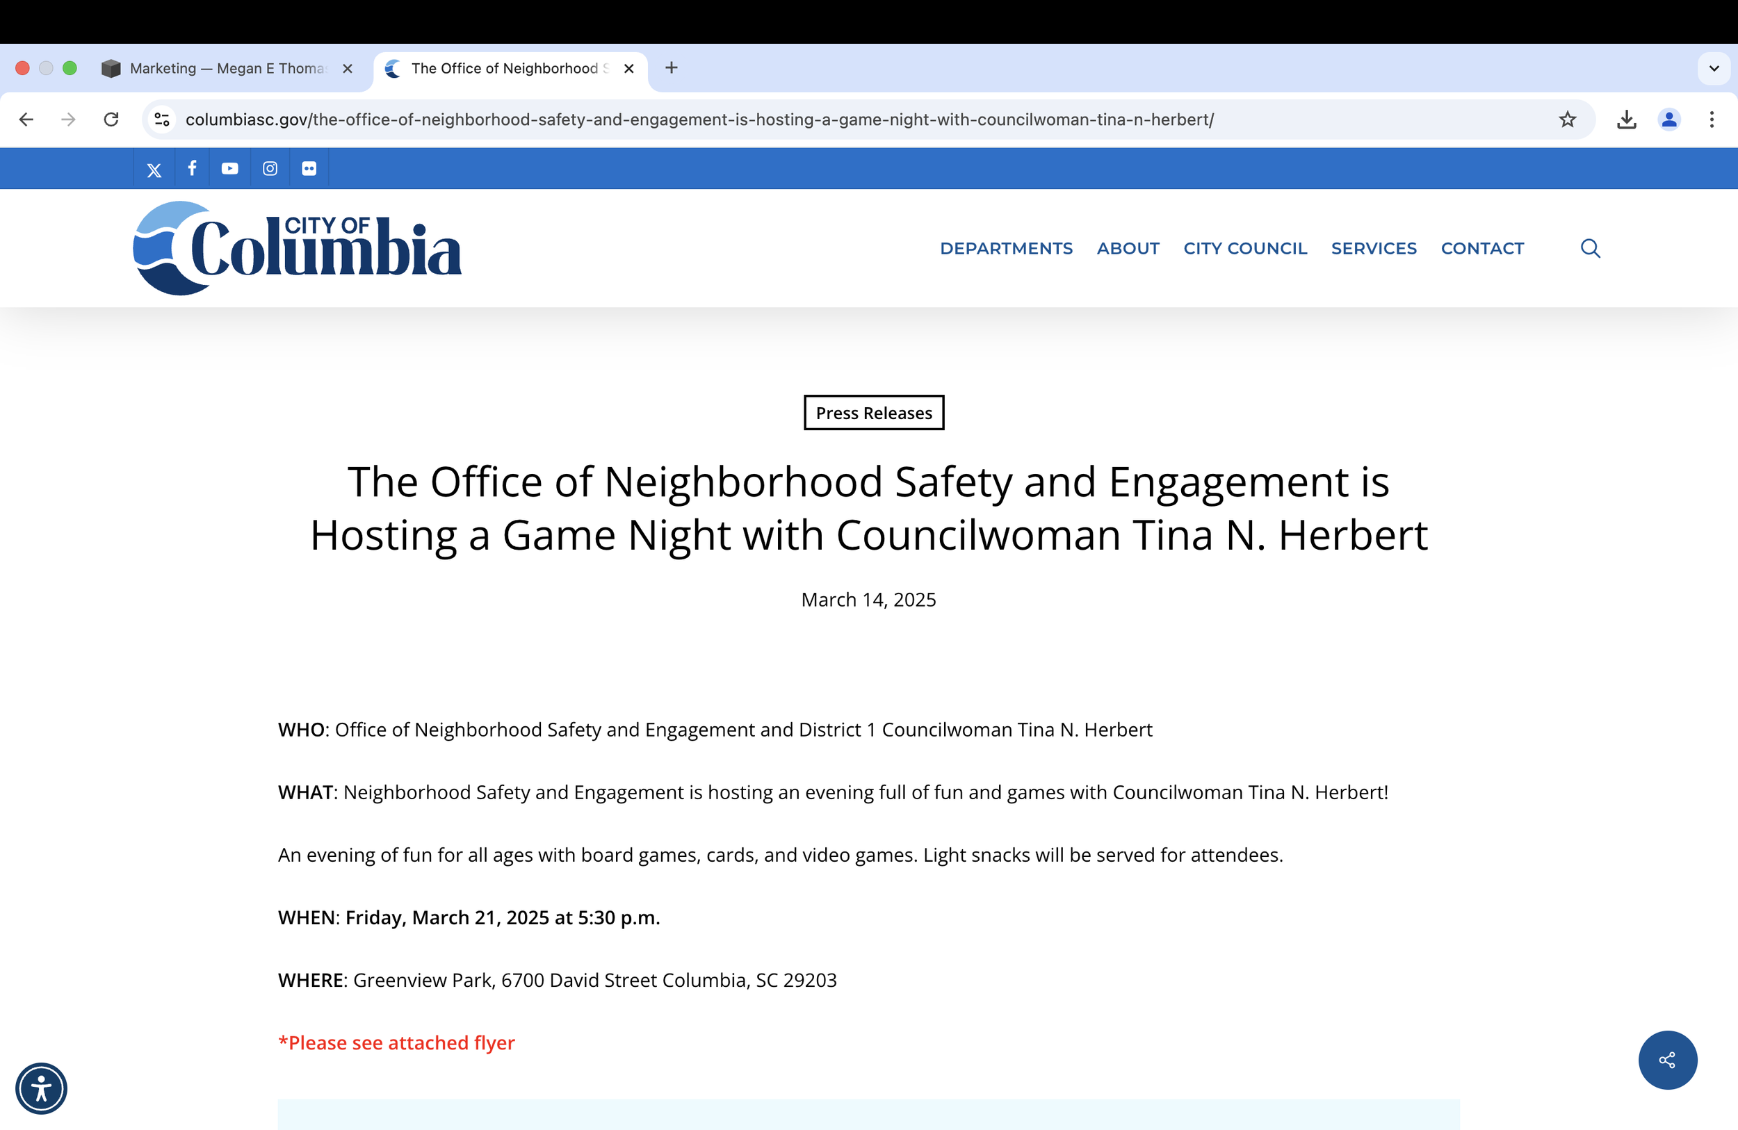
Task: Open the Facebook social icon
Action: point(192,169)
